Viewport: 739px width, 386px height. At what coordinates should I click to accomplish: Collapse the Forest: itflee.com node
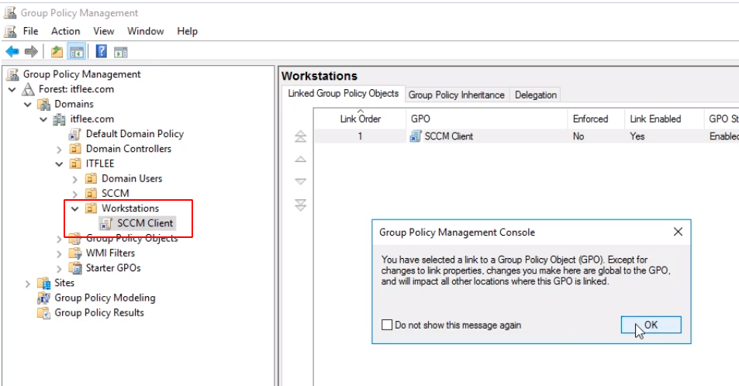(12, 89)
